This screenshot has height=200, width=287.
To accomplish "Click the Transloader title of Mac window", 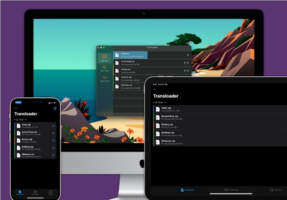I will [152, 48].
